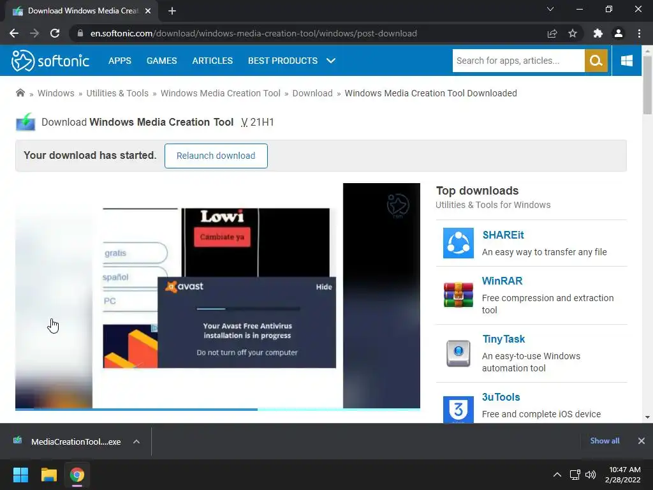Image resolution: width=653 pixels, height=490 pixels.
Task: Click in the search apps field
Action: [x=518, y=61]
